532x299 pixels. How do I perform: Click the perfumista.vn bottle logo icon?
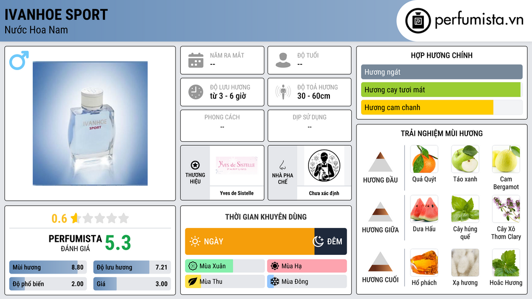pyautogui.click(x=418, y=21)
